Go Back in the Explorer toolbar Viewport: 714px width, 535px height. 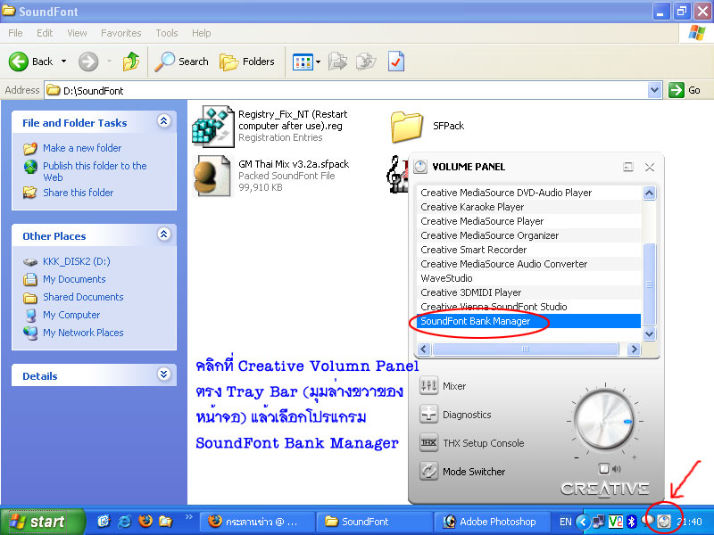click(31, 62)
